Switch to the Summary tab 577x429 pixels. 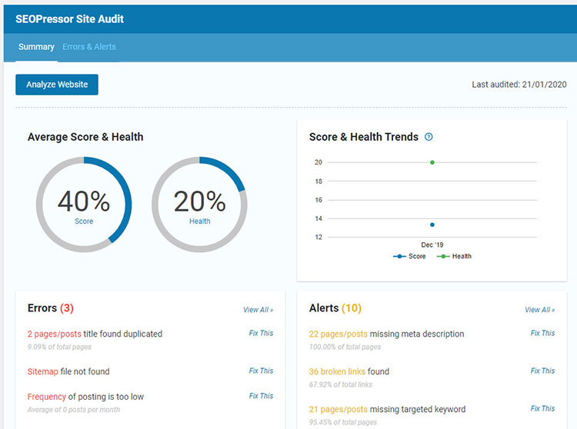click(36, 47)
